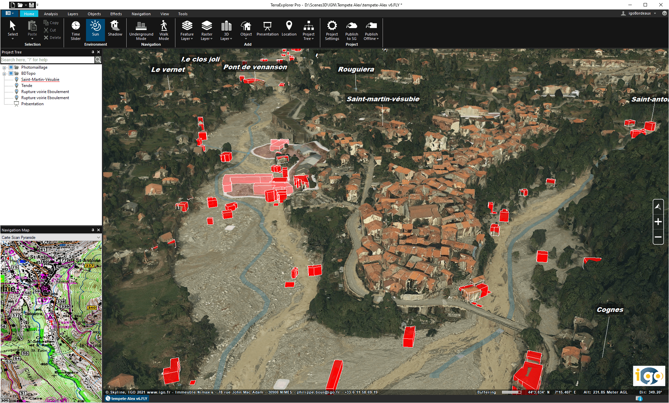Switch to the Navigation ribbon tab

pyautogui.click(x=141, y=14)
